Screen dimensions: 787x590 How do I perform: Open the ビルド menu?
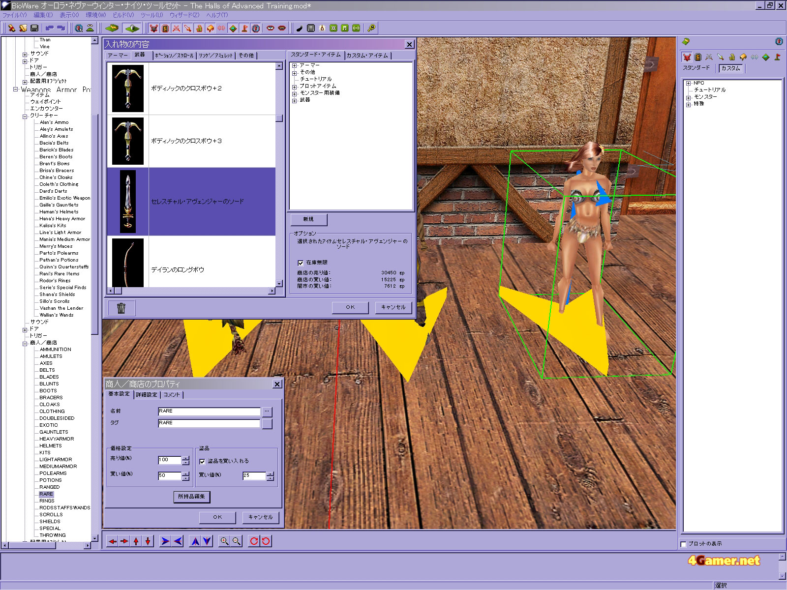point(123,15)
